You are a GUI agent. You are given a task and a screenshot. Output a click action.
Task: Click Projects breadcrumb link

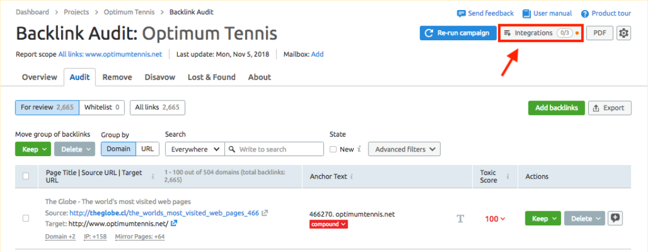tap(76, 12)
